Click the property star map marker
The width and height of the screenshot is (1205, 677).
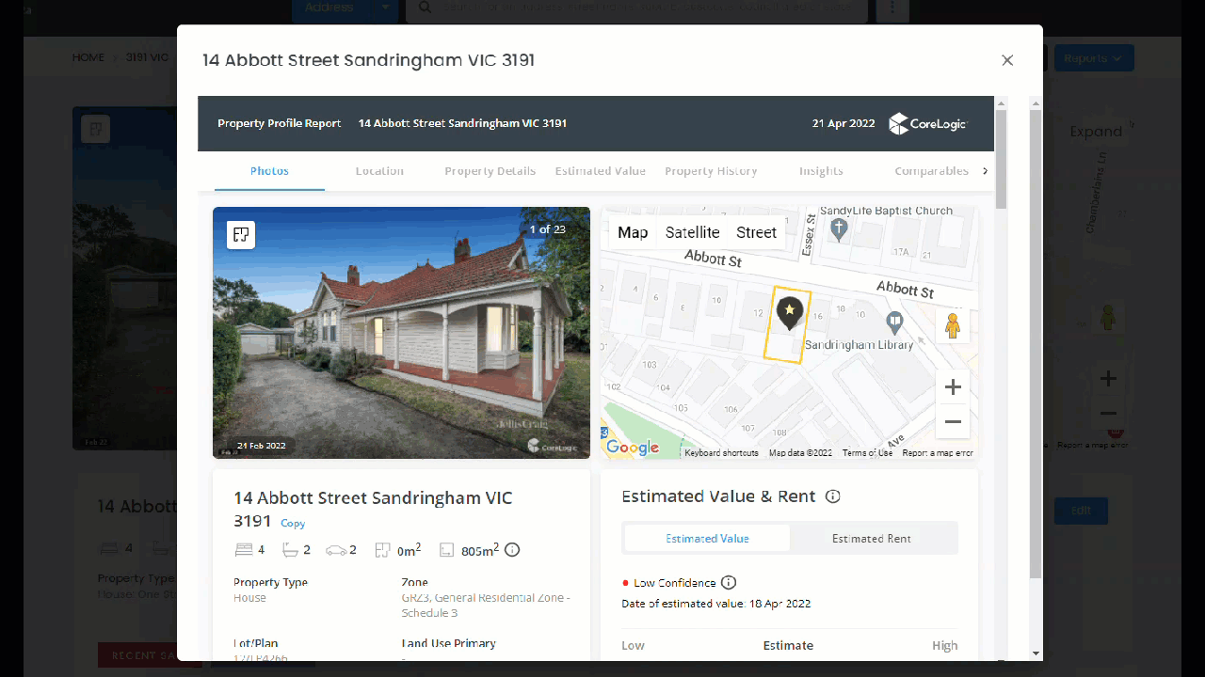[x=790, y=312]
